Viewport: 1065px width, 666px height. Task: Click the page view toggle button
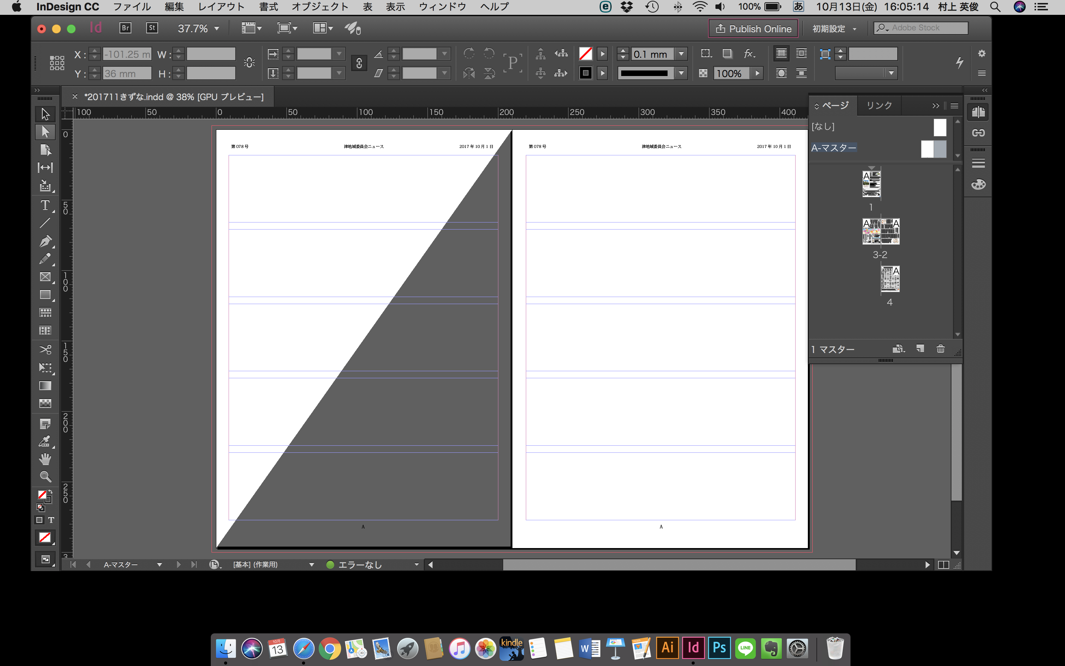[x=943, y=564]
